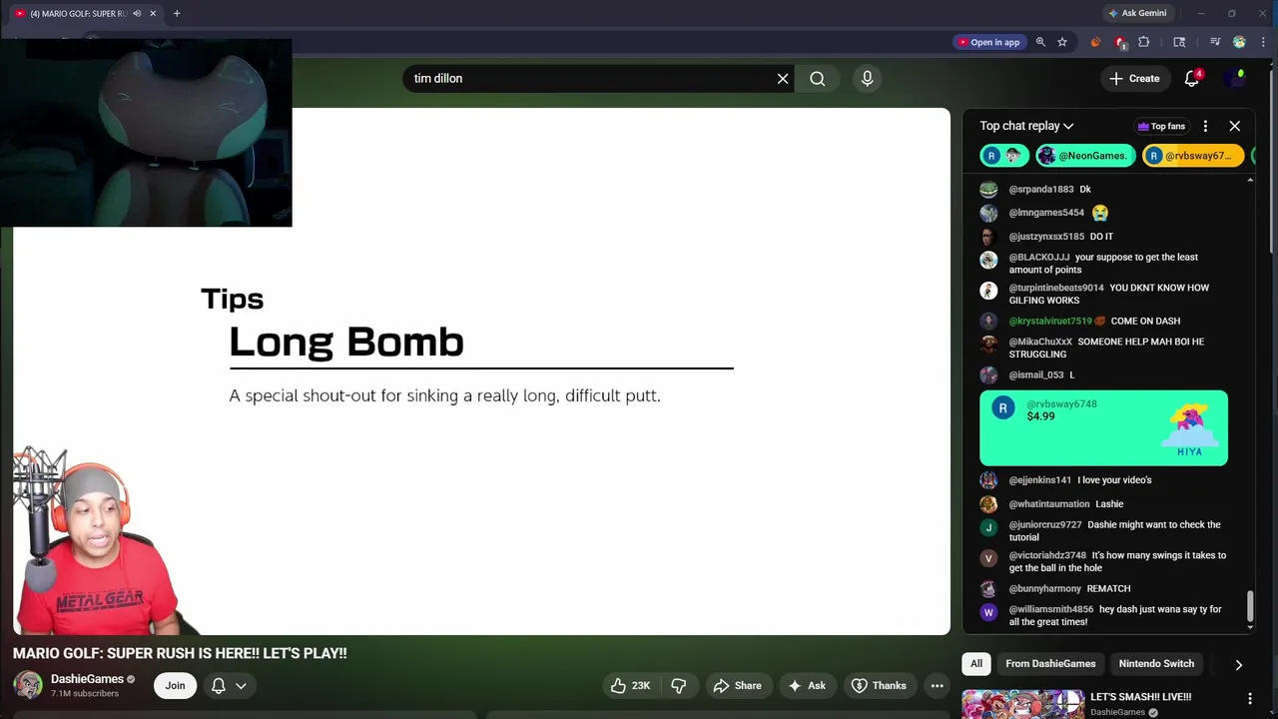Open the notification bell dropdown for channel
Image resolution: width=1278 pixels, height=719 pixels.
click(229, 685)
